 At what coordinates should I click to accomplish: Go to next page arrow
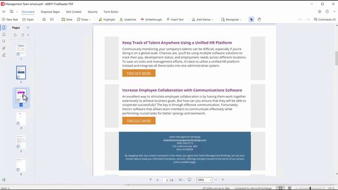pos(157,179)
